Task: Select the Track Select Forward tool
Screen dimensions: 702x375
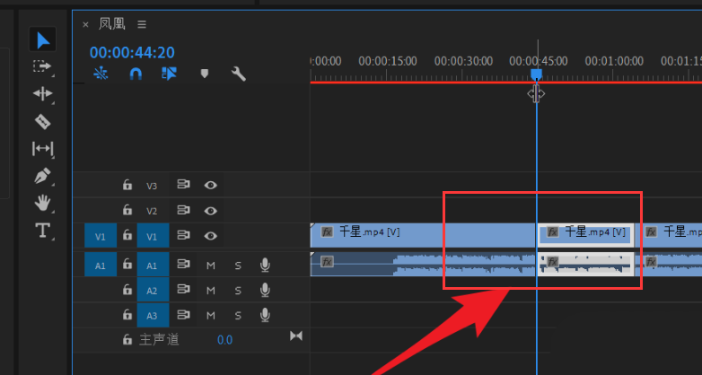Action: pos(42,66)
